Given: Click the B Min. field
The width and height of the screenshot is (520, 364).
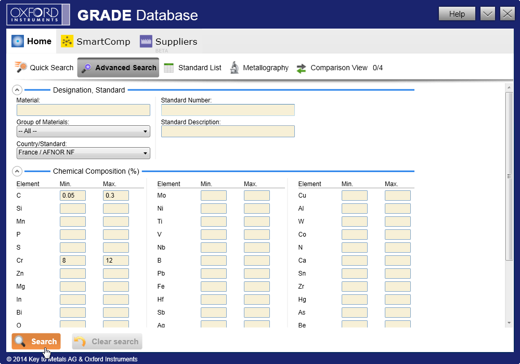Looking at the screenshot, I should [x=214, y=260].
